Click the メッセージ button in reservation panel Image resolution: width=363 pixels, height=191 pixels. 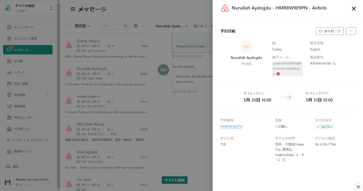[330, 31]
